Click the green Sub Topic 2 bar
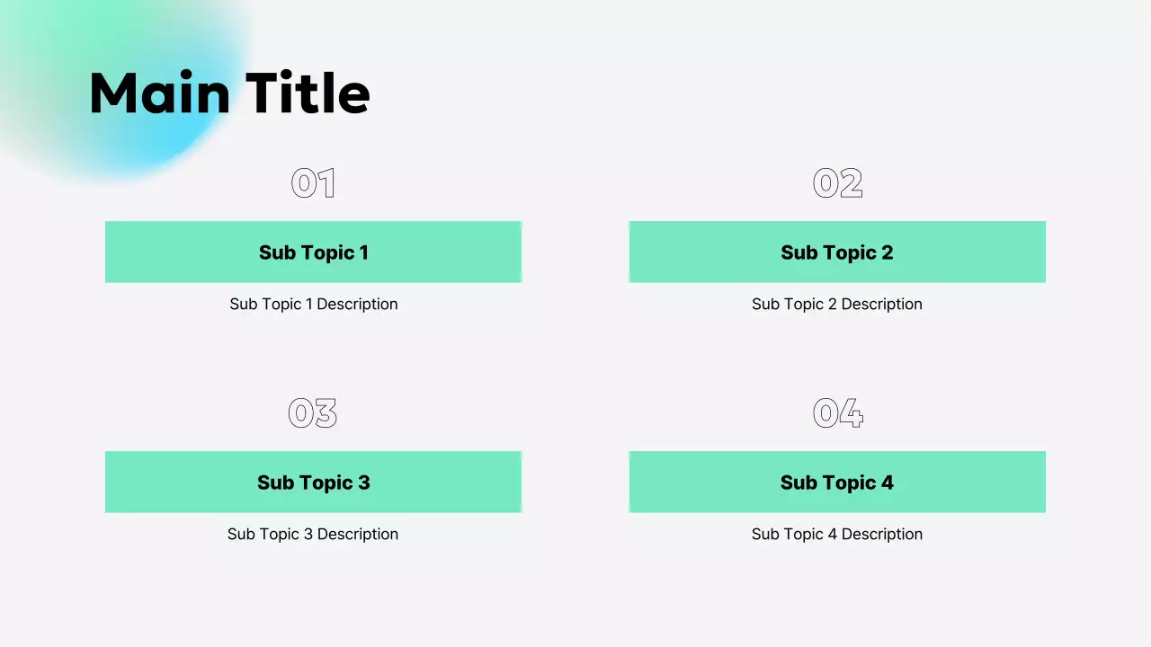Image resolution: width=1151 pixels, height=647 pixels. 837,253
